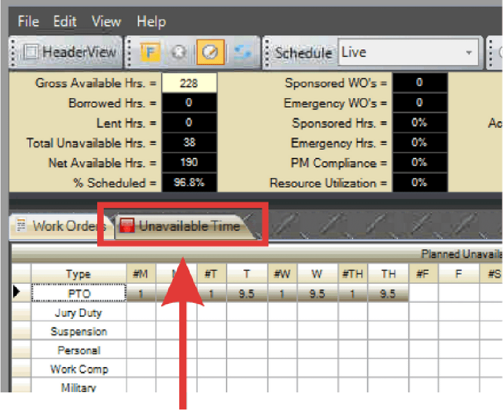Open the View menu

106,22
